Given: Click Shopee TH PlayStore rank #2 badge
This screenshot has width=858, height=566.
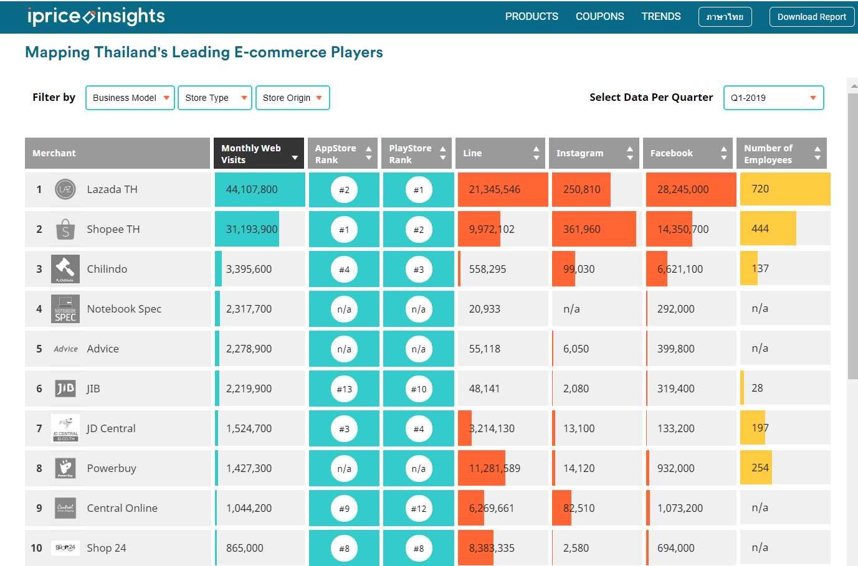Looking at the screenshot, I should (419, 230).
